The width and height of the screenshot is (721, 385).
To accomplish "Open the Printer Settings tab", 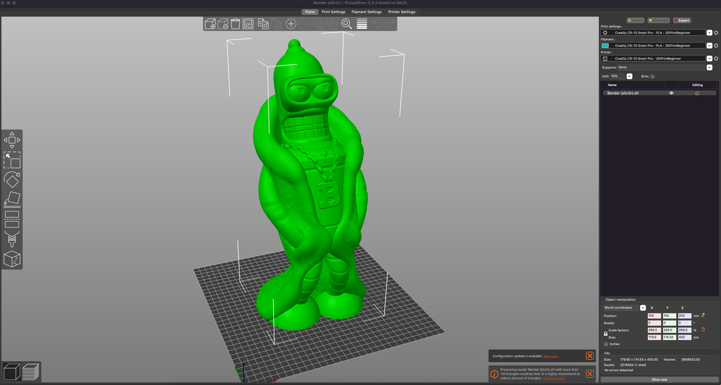I will click(402, 12).
